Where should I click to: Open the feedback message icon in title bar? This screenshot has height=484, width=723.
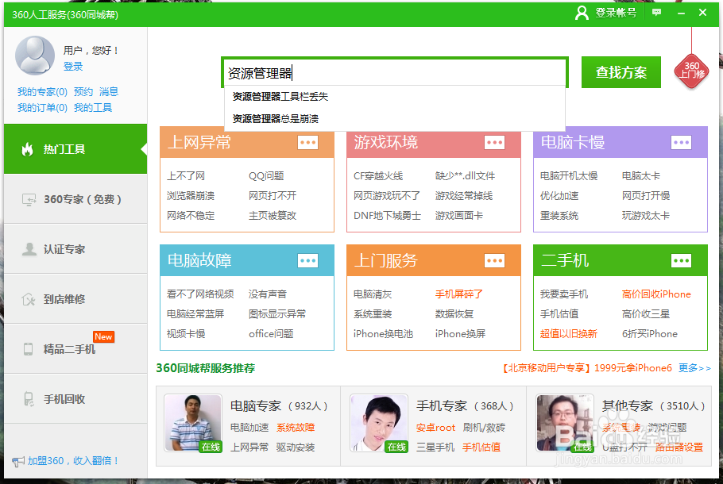click(x=656, y=13)
